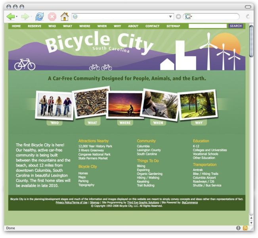Open back history dropdown arrow

pos(17,17)
